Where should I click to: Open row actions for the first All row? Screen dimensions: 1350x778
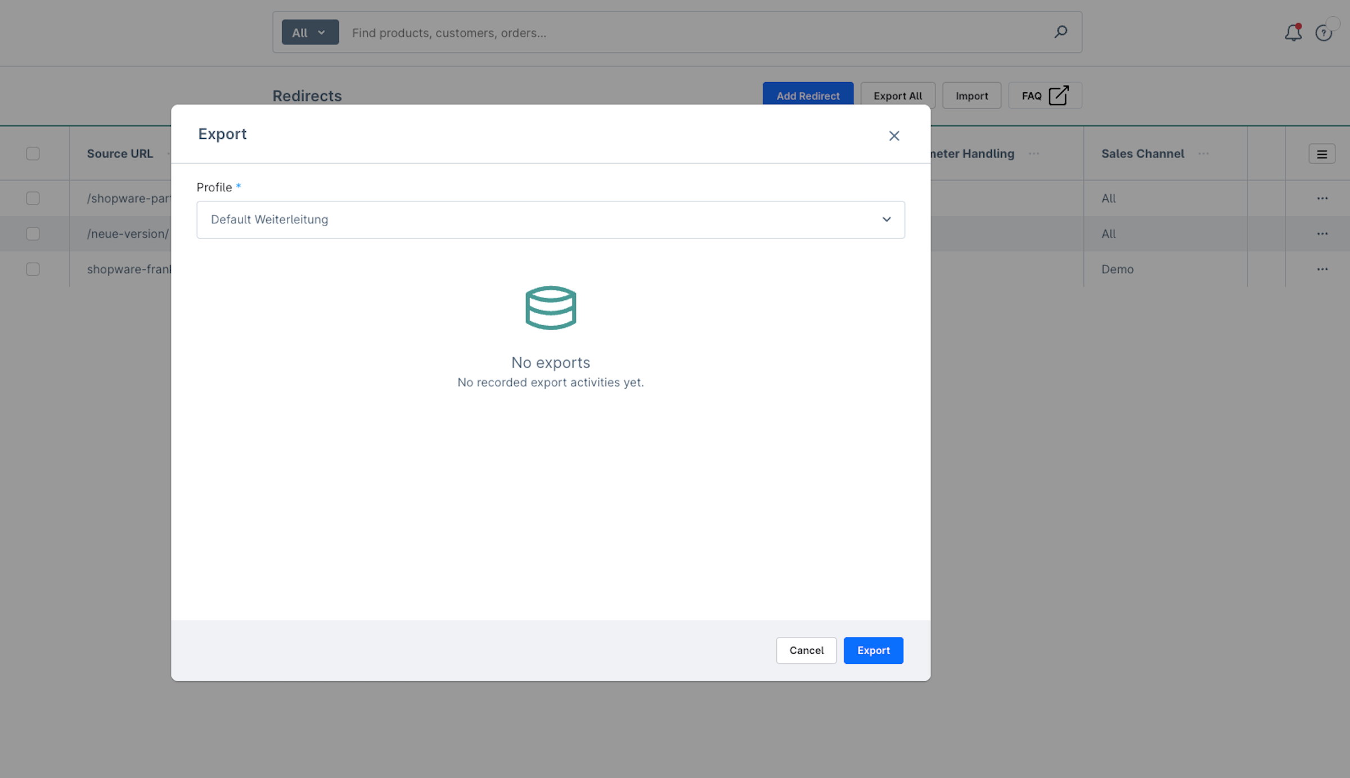point(1322,198)
